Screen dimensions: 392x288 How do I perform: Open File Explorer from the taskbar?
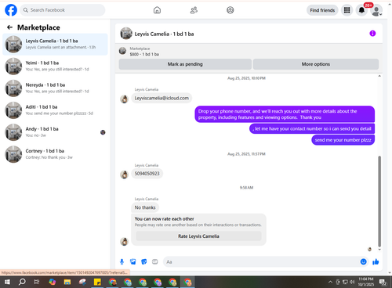67,282
